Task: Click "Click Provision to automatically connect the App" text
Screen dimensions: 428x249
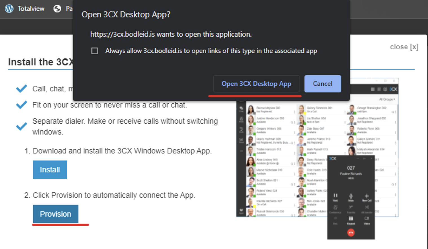Action: (x=113, y=195)
